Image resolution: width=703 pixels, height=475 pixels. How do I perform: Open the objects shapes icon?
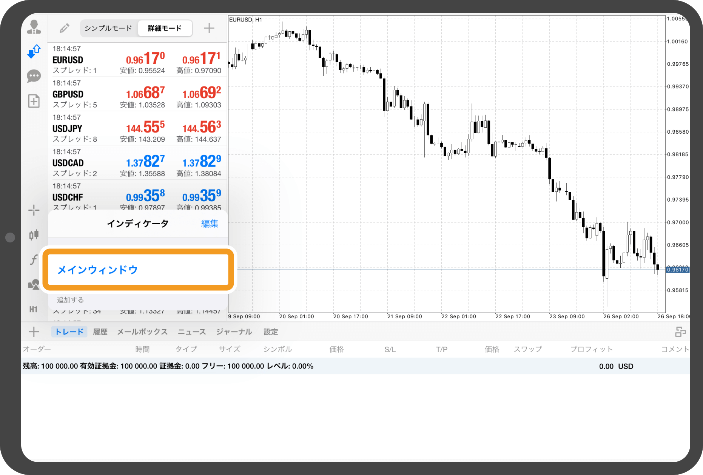coord(34,284)
